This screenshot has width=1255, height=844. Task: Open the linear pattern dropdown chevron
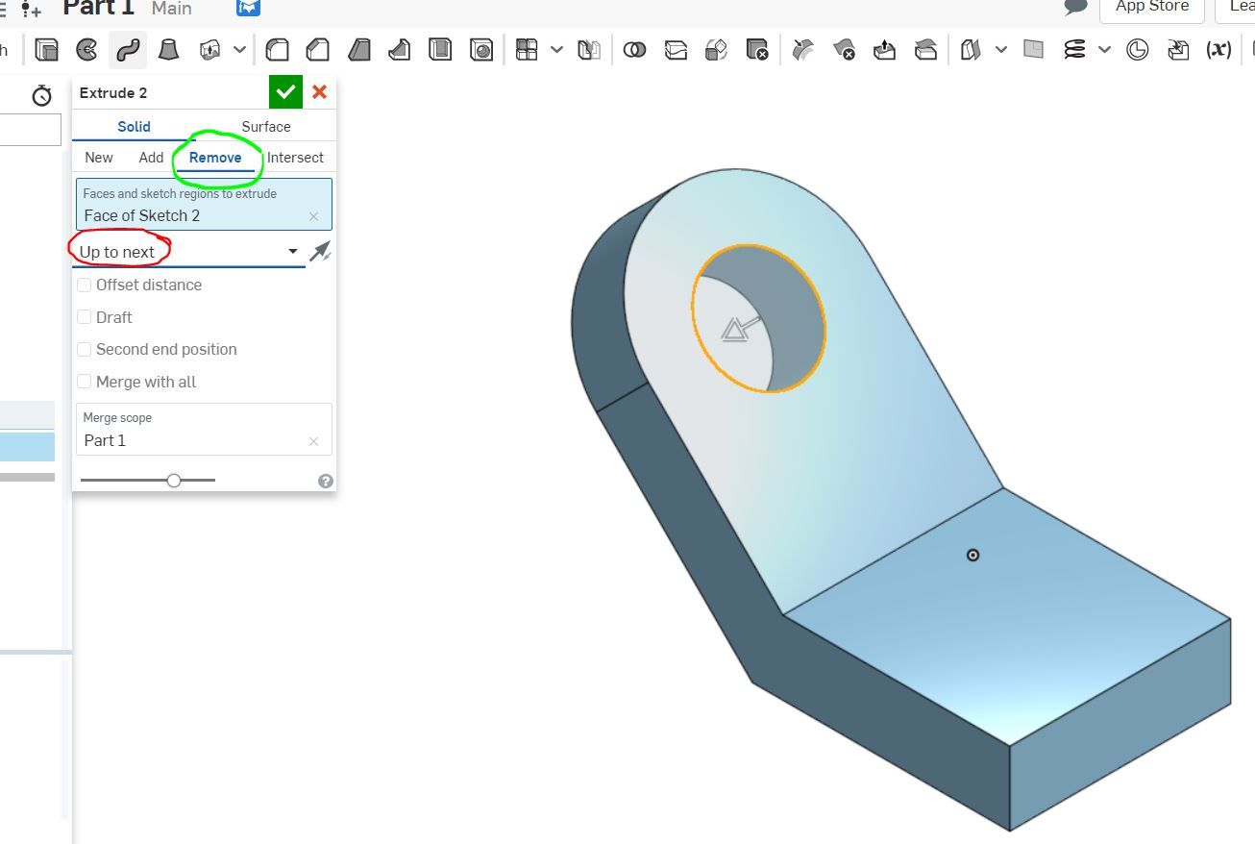(x=554, y=49)
